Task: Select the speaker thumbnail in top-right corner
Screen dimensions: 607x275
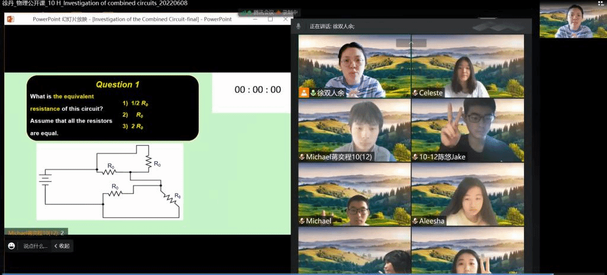Action: click(573, 20)
